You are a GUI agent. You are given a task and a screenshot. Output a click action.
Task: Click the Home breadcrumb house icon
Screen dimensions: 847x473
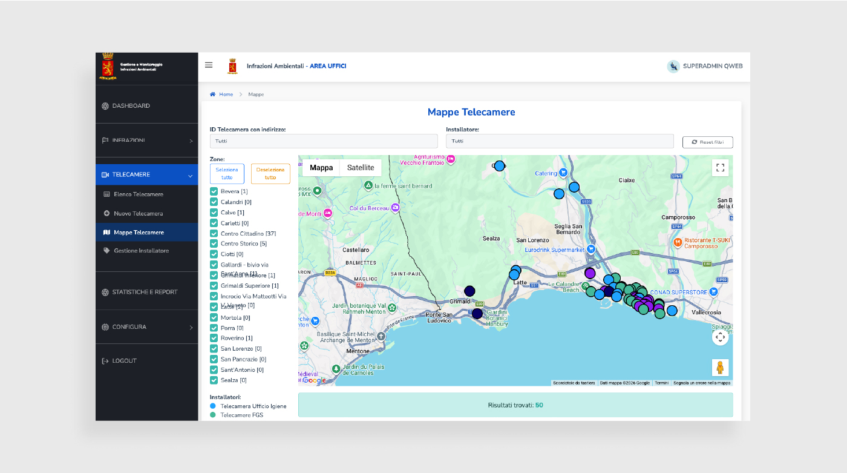(x=212, y=94)
